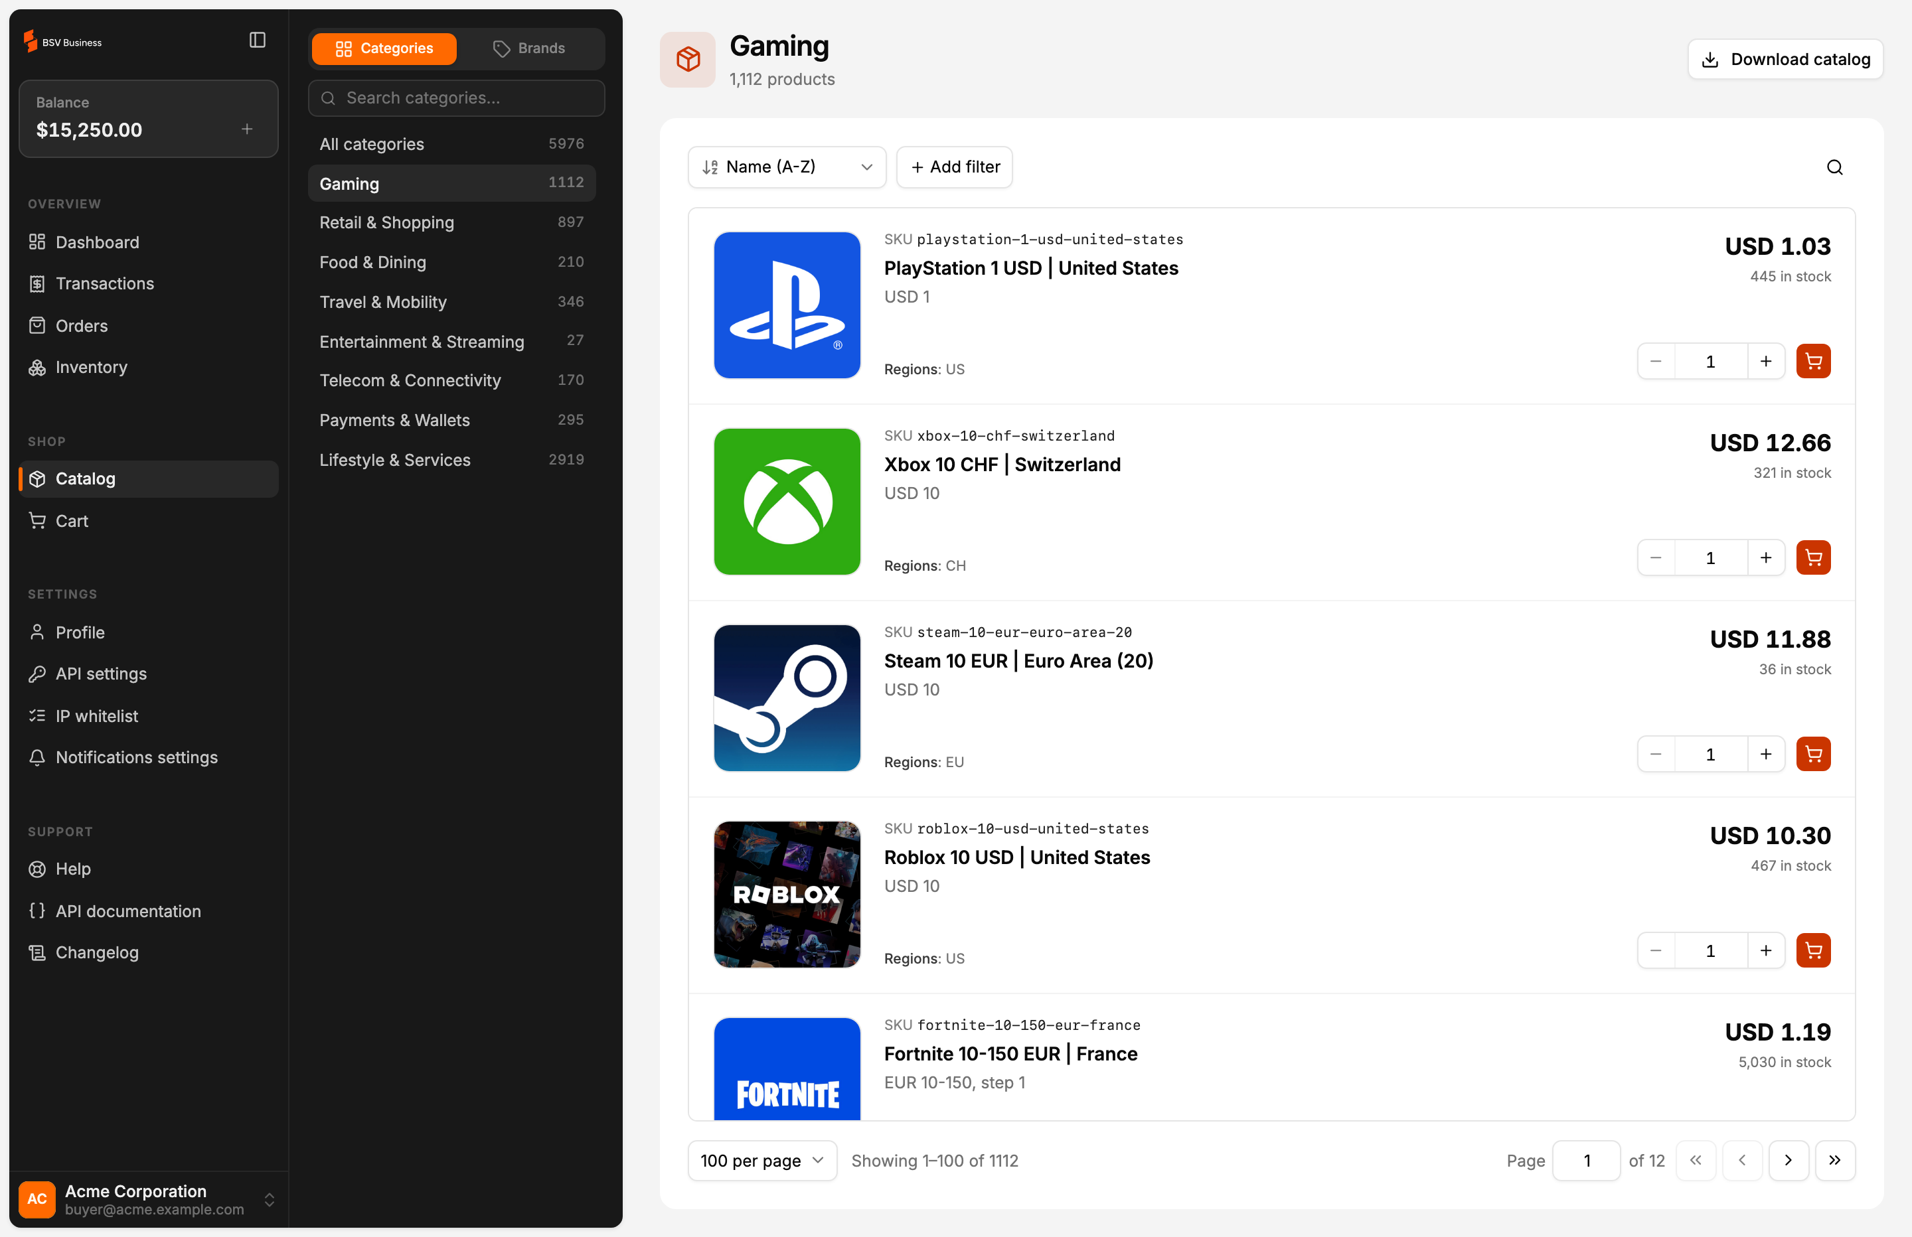Viewport: 1912px width, 1237px height.
Task: Select the Entertainment & Streaming category
Action: click(x=451, y=341)
